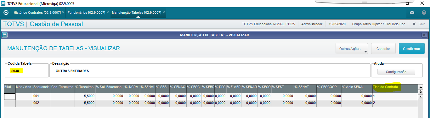The width and height of the screenshot is (430, 118).
Task: Open the Configuração help button
Action: point(396,72)
